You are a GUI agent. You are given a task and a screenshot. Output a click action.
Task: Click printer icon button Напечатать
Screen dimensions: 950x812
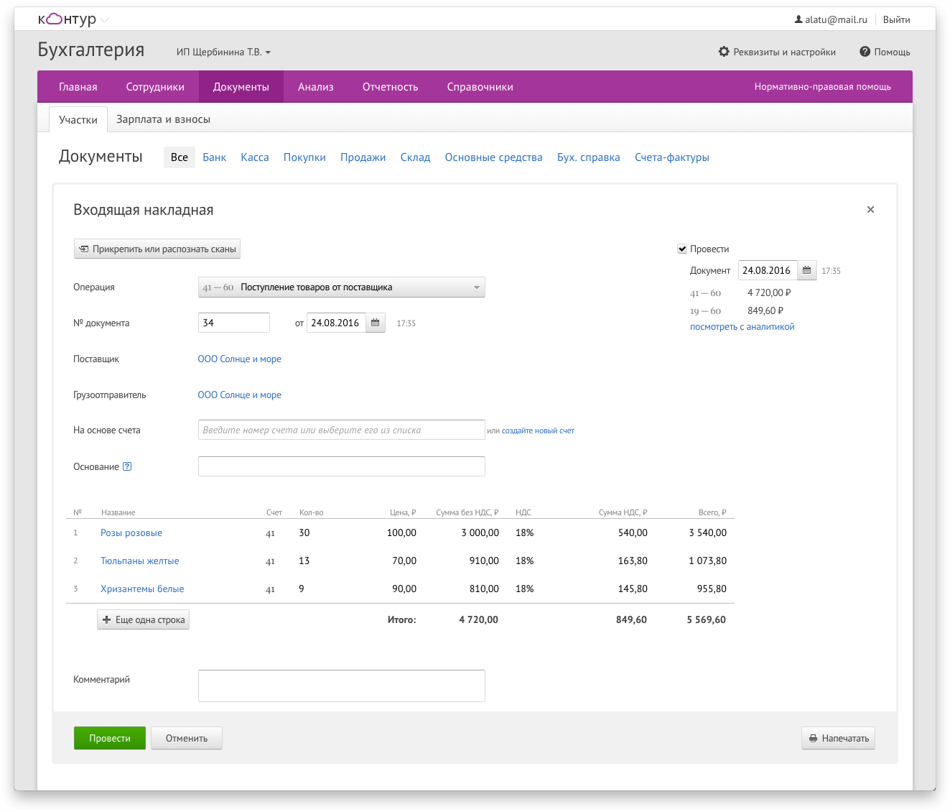point(838,738)
